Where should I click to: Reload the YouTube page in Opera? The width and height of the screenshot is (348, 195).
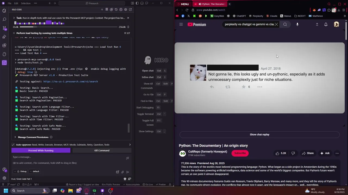click(x=187, y=10)
